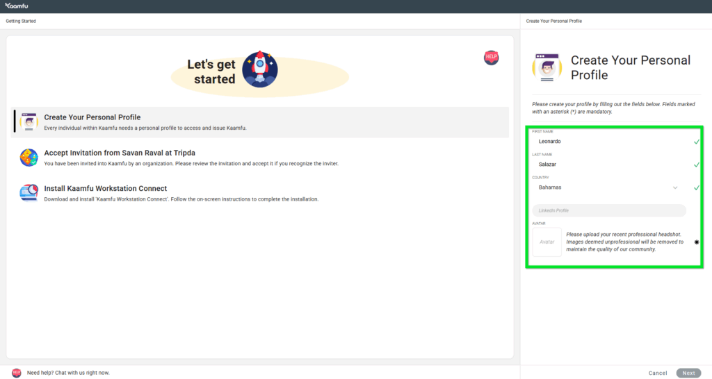The width and height of the screenshot is (712, 379).
Task: Select the Getting Started tab
Action: (x=21, y=22)
